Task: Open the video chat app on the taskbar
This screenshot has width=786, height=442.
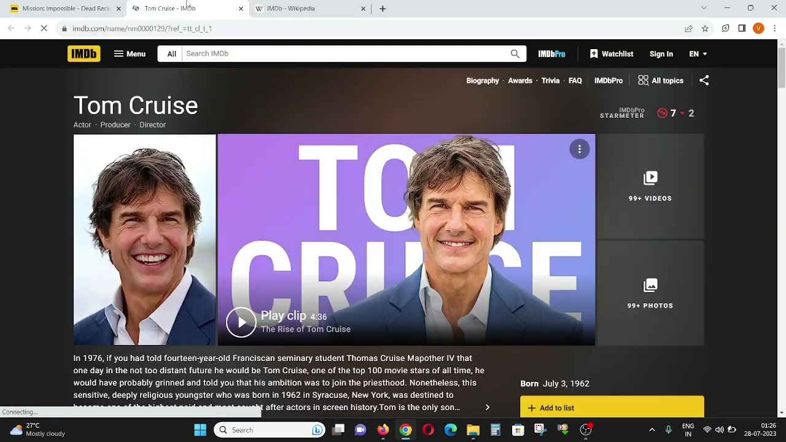Action: [x=360, y=430]
